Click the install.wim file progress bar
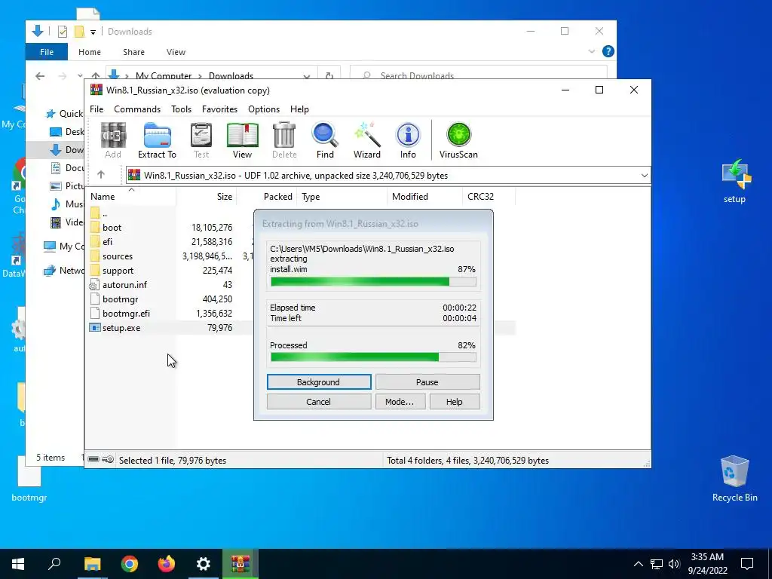Viewport: 772px width, 579px height. point(373,282)
